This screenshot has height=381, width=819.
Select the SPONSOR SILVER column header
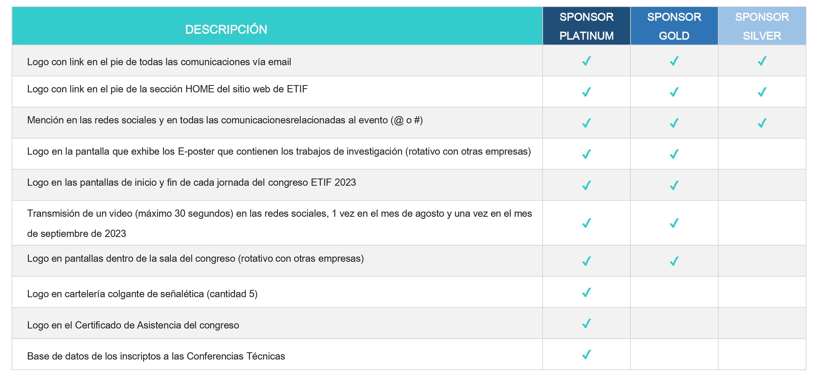point(762,26)
